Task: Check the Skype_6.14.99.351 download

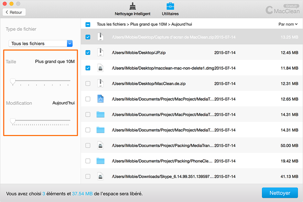Action: click(x=88, y=176)
